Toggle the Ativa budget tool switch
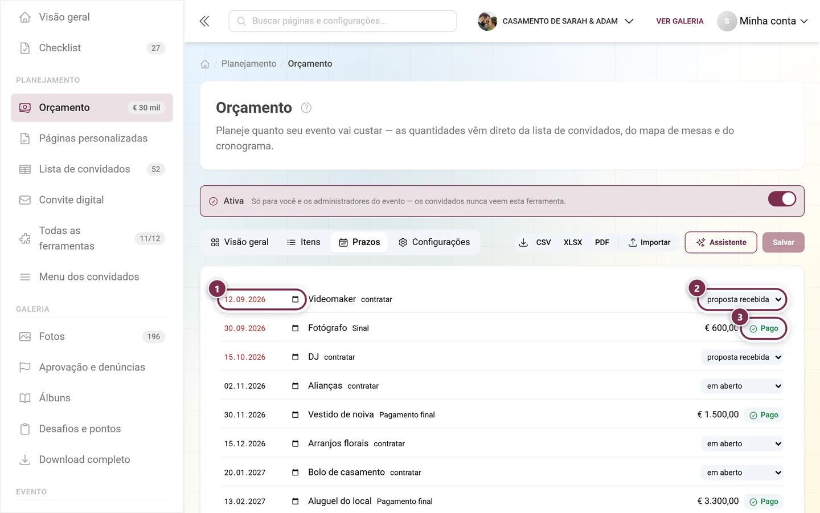 (x=782, y=199)
